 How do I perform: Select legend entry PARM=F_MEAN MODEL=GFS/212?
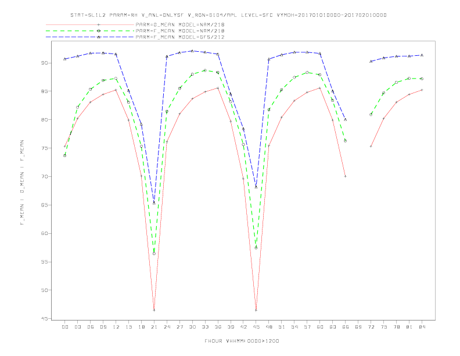180,37
